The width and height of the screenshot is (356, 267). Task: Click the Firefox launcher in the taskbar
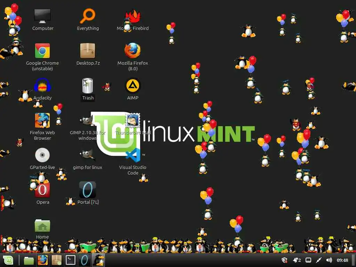[43, 260]
